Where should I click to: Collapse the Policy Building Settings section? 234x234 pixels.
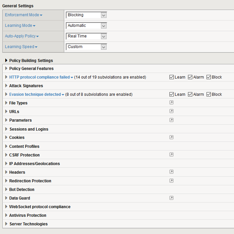(6, 61)
